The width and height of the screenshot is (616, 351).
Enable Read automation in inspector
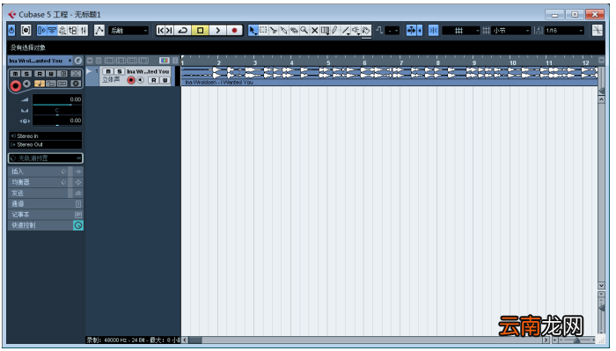point(40,73)
